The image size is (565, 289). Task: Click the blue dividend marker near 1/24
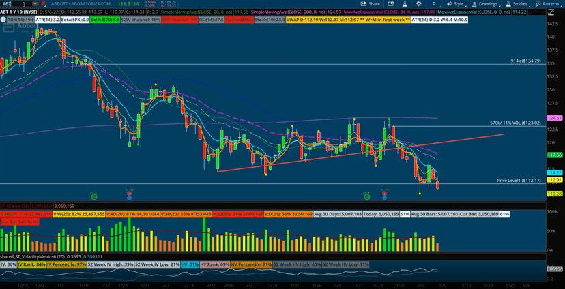(129, 197)
